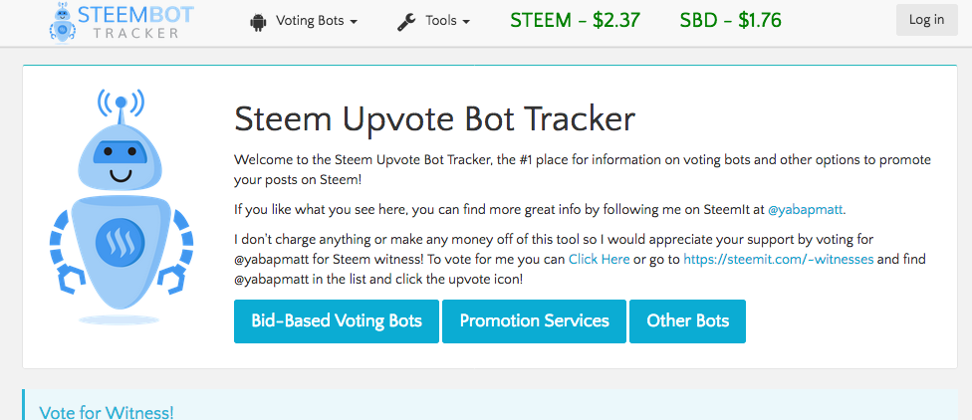Click the large blue robot mascot image
Screen dimensions: 972x420
(121, 206)
